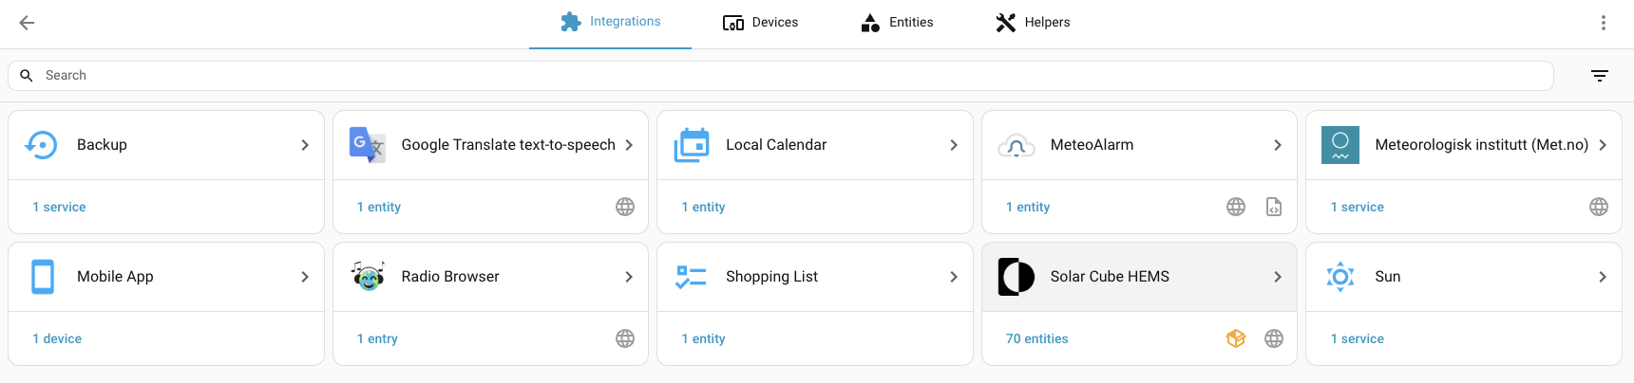Viewport: 1634px width, 383px height.
Task: Open Backup integration via its chevron
Action: [x=305, y=145]
